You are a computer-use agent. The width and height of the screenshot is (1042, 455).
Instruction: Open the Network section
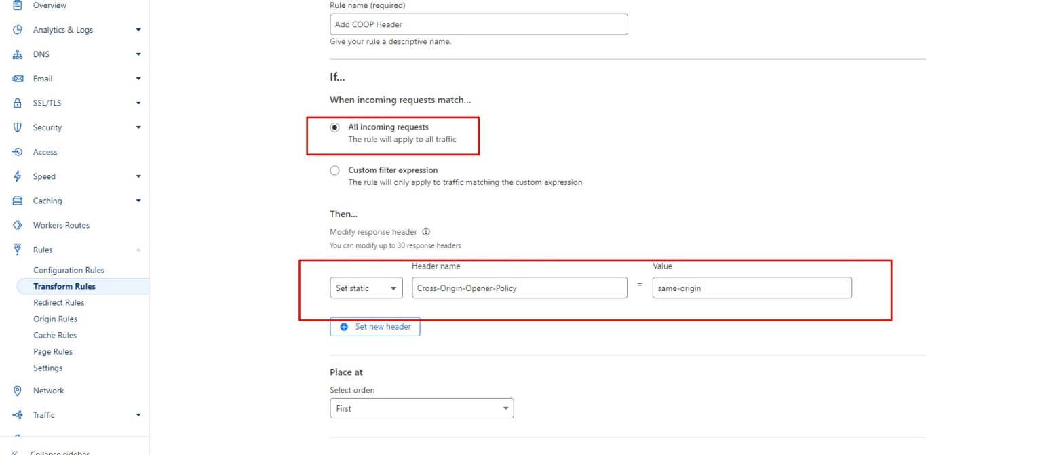click(x=49, y=391)
